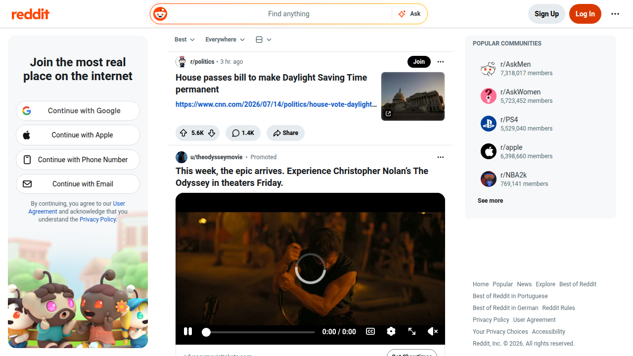Continue with Email
This screenshot has width=633, height=356.
(x=78, y=184)
